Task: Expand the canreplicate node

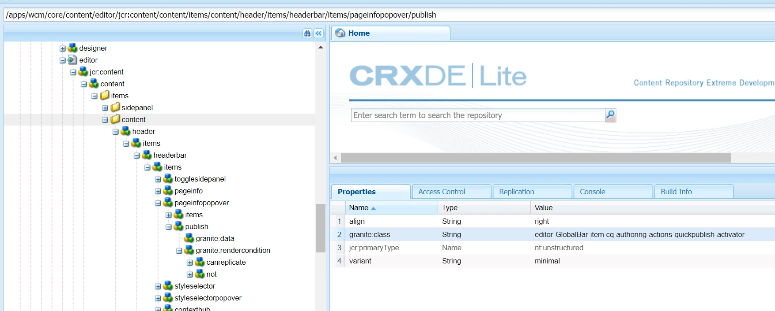Action: 190,263
